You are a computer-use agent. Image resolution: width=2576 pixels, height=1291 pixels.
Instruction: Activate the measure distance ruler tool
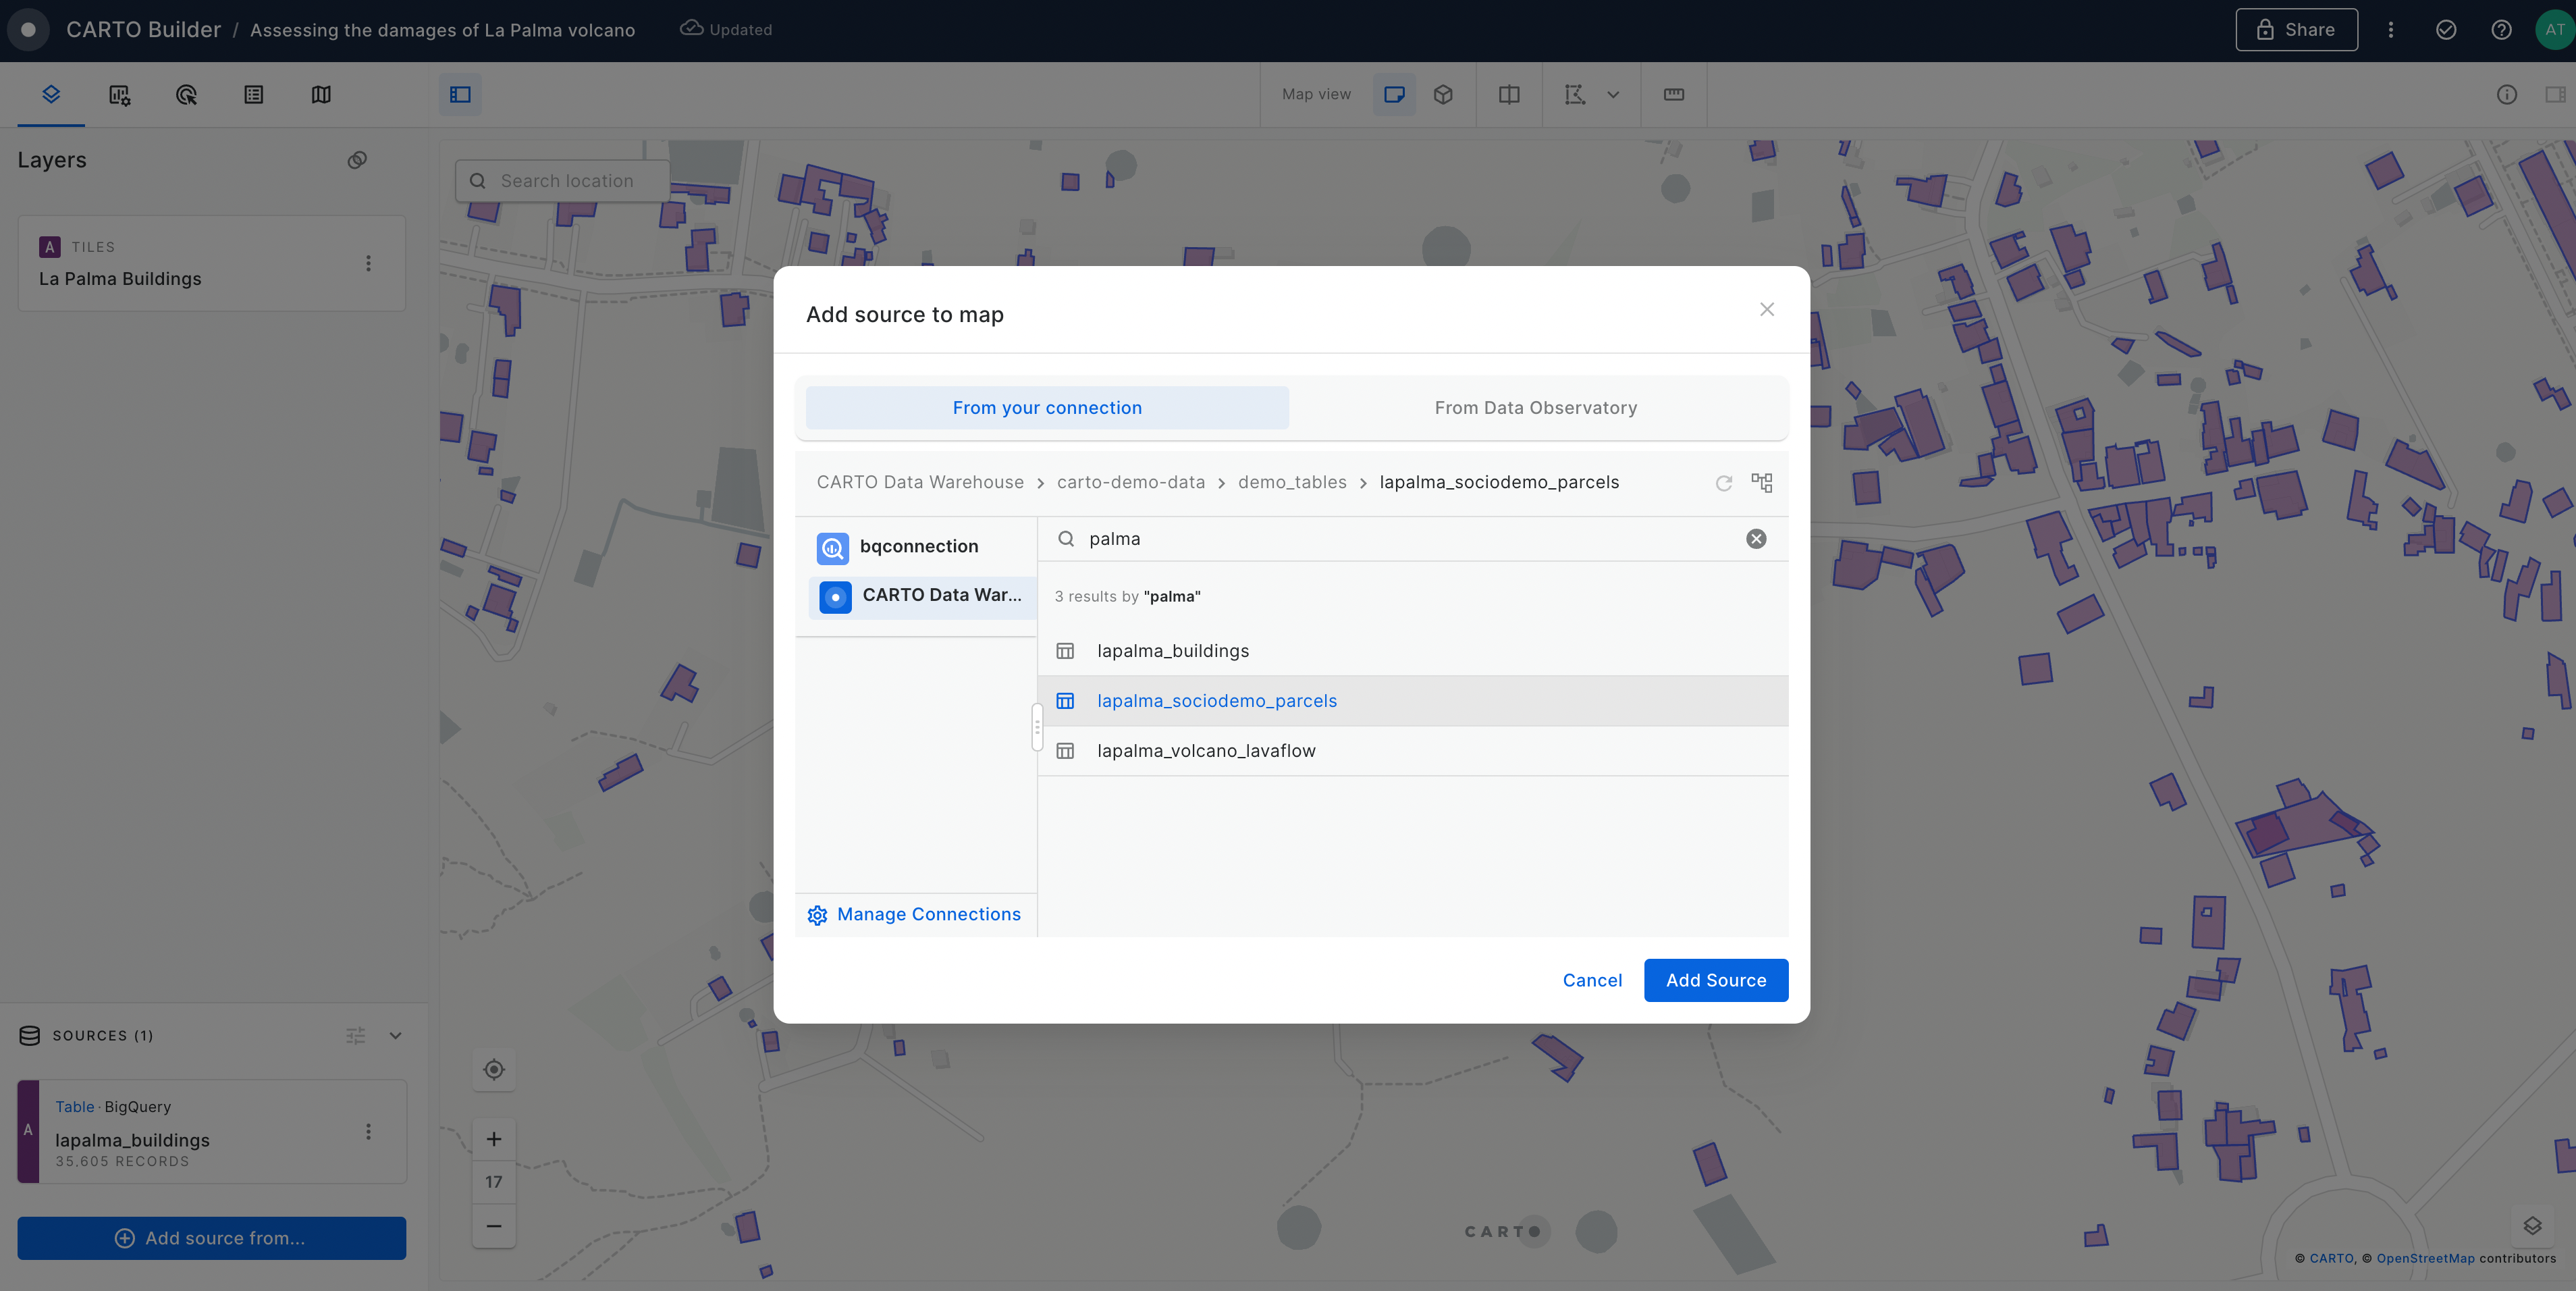[1674, 94]
